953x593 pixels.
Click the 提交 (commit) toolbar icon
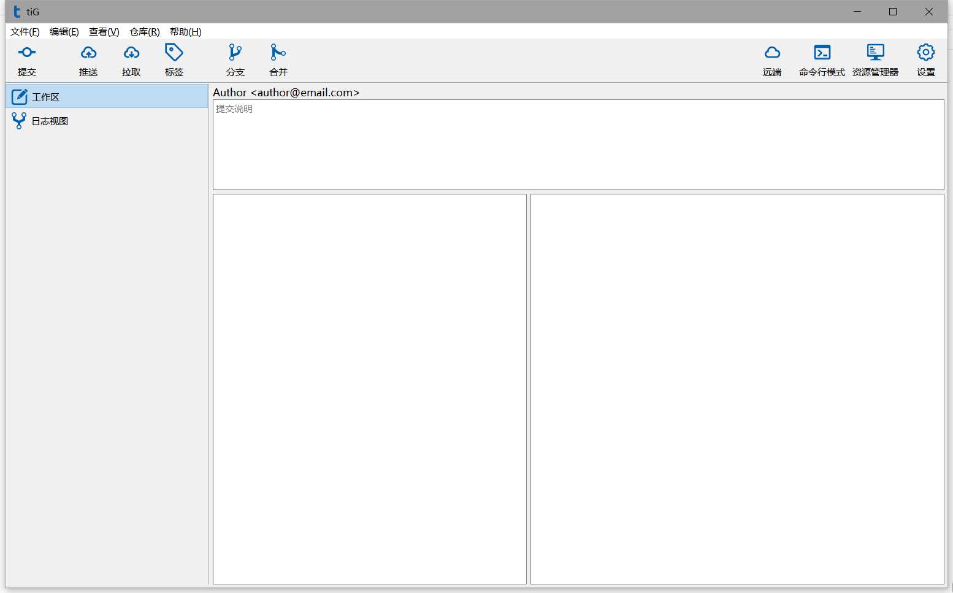click(x=27, y=53)
